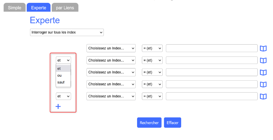
Task: Open index book icon on first row
Action: click(x=263, y=48)
